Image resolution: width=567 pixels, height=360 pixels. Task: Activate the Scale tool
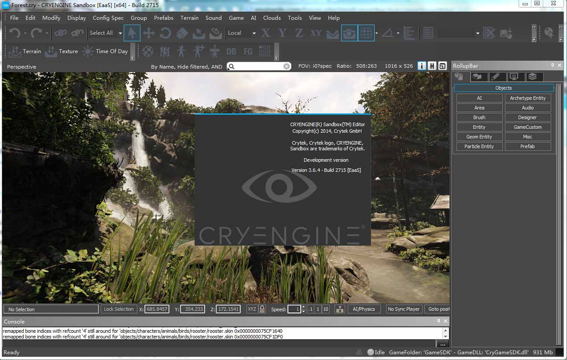pyautogui.click(x=182, y=33)
